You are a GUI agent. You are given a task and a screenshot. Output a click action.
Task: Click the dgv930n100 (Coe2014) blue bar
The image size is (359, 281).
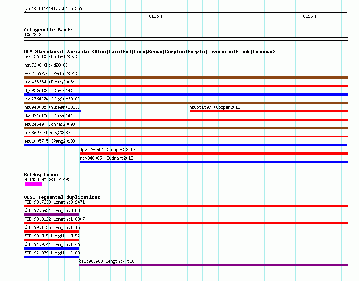point(186,94)
